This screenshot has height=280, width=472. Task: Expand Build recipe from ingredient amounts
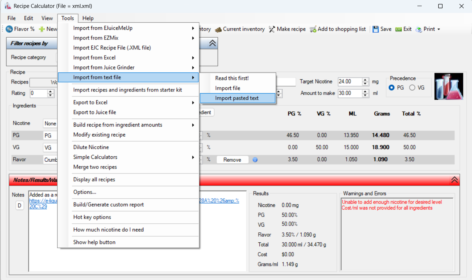(128, 125)
